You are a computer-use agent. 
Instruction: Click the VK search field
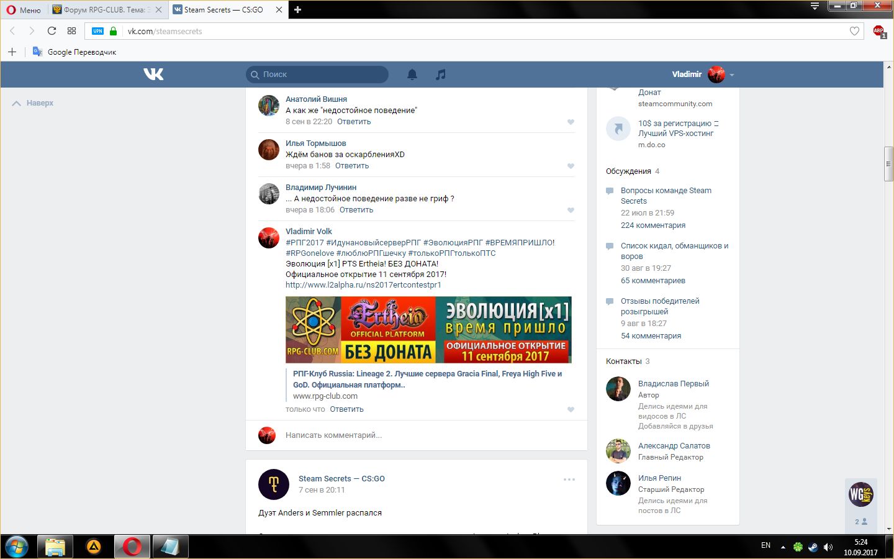click(317, 75)
